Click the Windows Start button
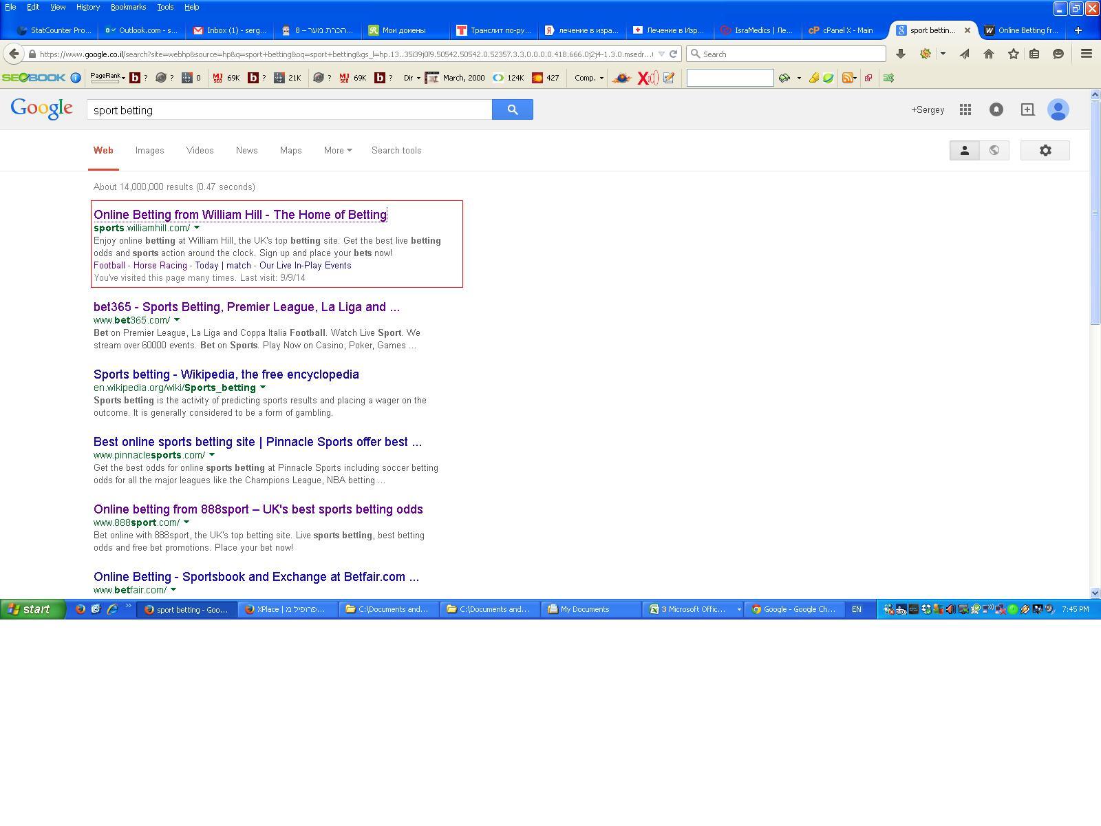Screen dimensions: 1101x826 tap(32, 609)
